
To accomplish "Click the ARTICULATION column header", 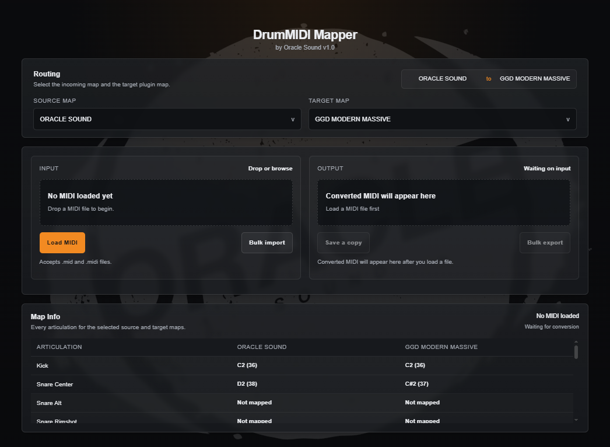I will [x=59, y=347].
